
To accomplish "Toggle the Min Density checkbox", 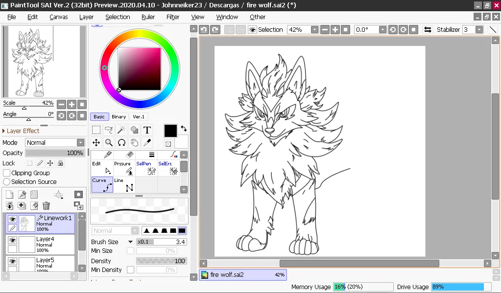I will pos(130,270).
